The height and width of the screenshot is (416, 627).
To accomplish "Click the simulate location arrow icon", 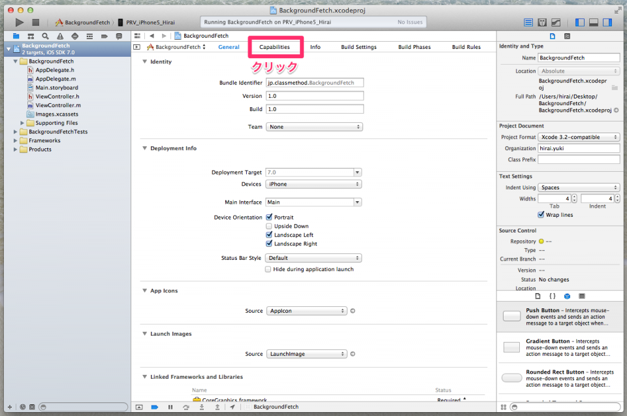I will 233,407.
